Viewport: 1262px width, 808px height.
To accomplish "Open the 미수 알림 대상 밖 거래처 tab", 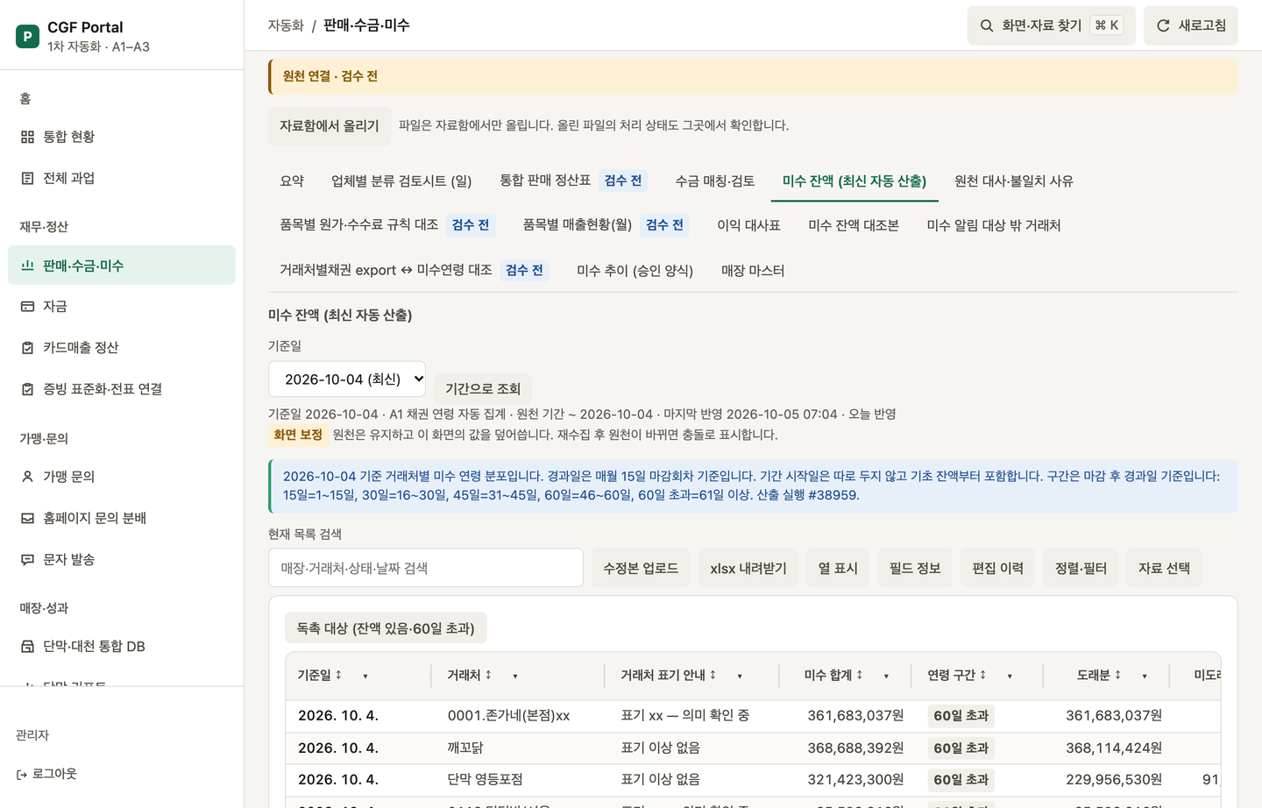I will (x=994, y=225).
